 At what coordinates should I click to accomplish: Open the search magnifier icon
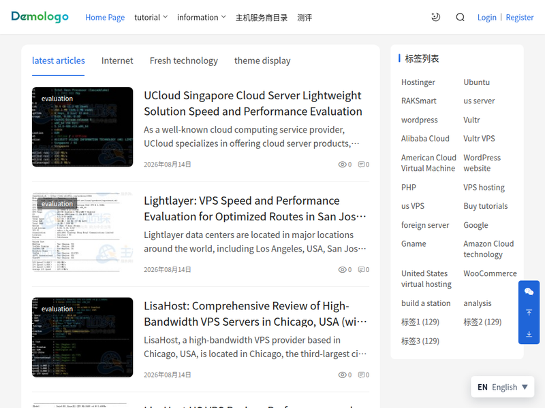pos(461,17)
